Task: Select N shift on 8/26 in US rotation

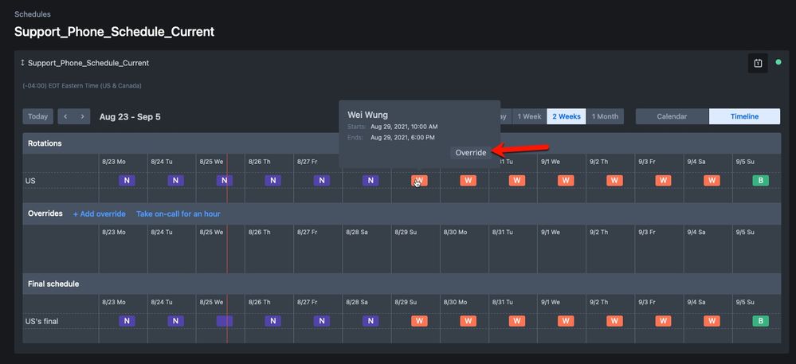Action: pos(273,180)
